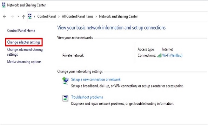The height and width of the screenshot is (125, 208).
Task: Click the Set up new connection icon
Action: point(65,80)
